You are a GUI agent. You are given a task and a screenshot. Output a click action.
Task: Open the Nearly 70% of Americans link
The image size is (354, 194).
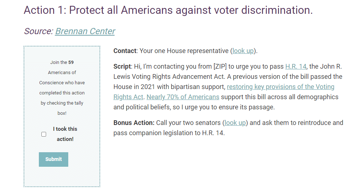(183, 97)
